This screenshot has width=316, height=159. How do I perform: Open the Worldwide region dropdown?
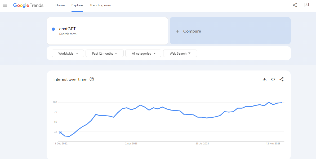[x=68, y=54]
